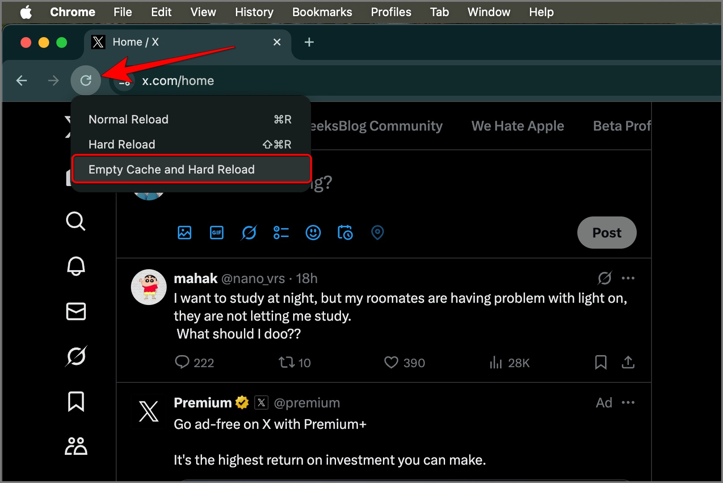The image size is (723, 483).
Task: Like mahak's tweet
Action: [x=392, y=363]
